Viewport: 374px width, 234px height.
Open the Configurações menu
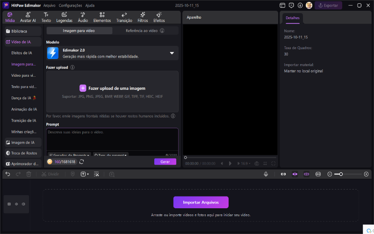(x=71, y=5)
